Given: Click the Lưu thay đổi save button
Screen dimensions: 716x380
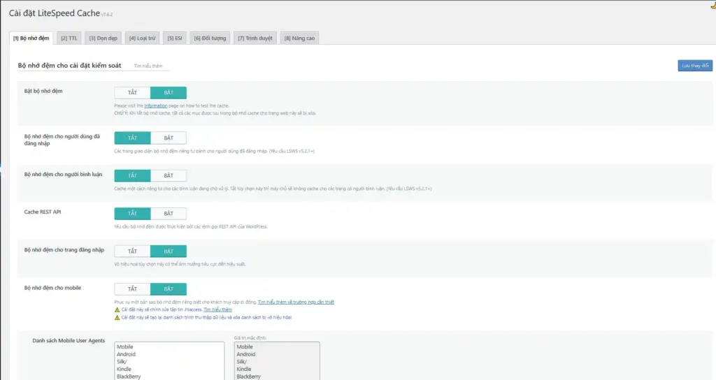Looking at the screenshot, I should [x=695, y=66].
